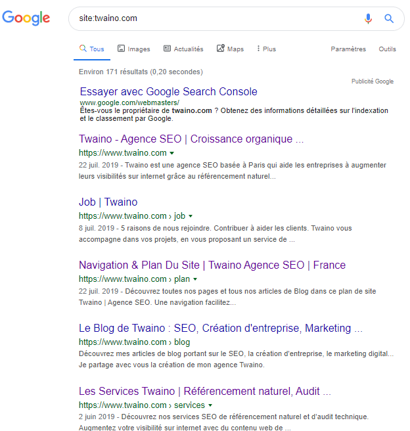
Task: Select the Tous search tab
Action: click(x=92, y=49)
